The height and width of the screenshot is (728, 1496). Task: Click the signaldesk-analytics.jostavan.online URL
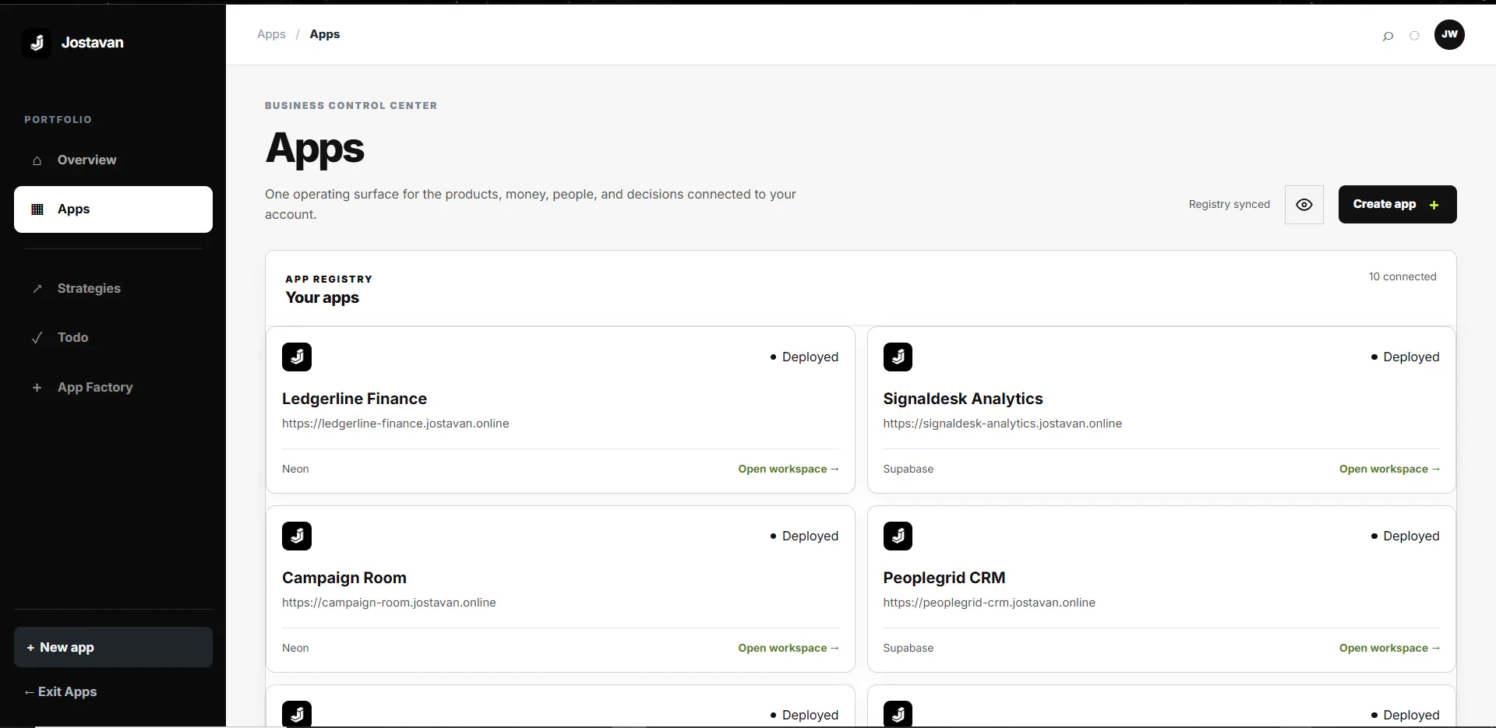pyautogui.click(x=1003, y=424)
